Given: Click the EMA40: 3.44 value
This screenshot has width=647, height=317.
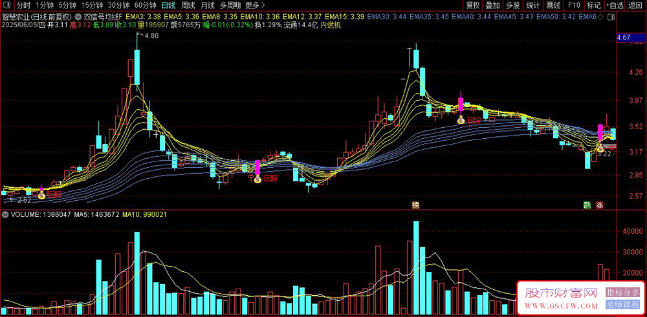Looking at the screenshot, I should pyautogui.click(x=472, y=17).
